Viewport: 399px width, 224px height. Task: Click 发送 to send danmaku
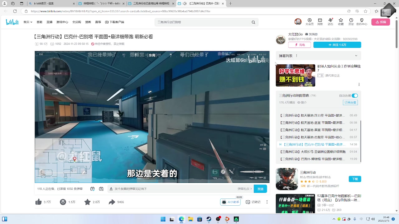point(260,189)
